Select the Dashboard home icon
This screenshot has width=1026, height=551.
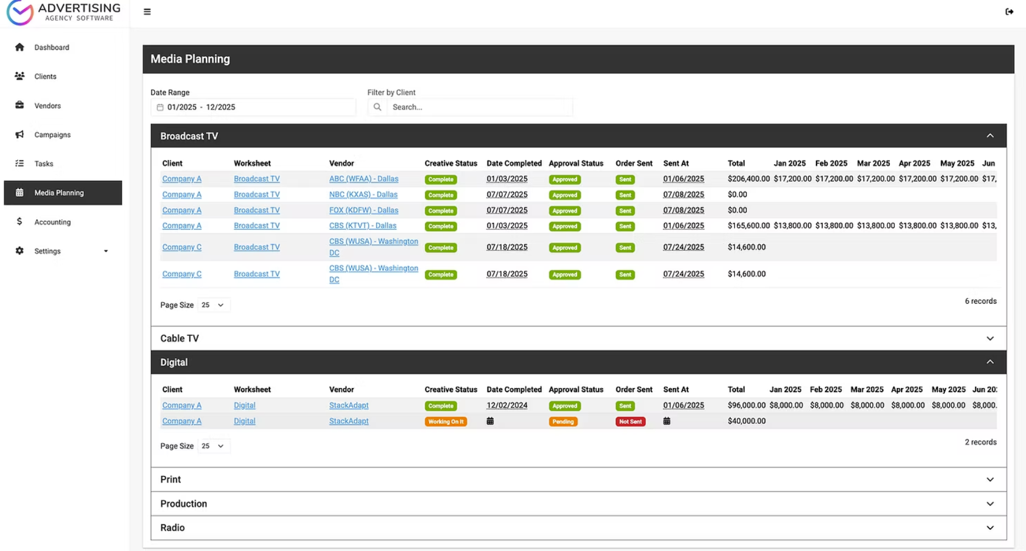click(x=19, y=47)
